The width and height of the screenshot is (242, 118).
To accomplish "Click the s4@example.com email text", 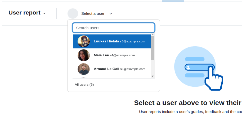I will pyautogui.click(x=122, y=55).
